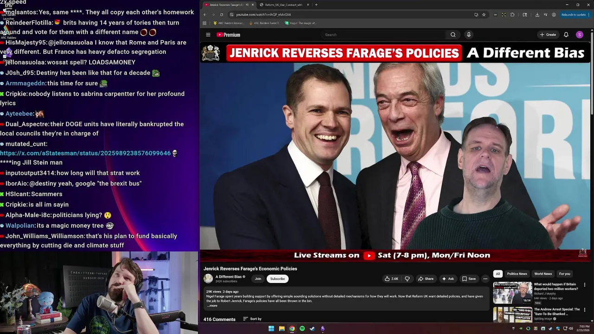Click the A Different Bias channel avatar
This screenshot has width=594, height=334.
click(x=208, y=279)
